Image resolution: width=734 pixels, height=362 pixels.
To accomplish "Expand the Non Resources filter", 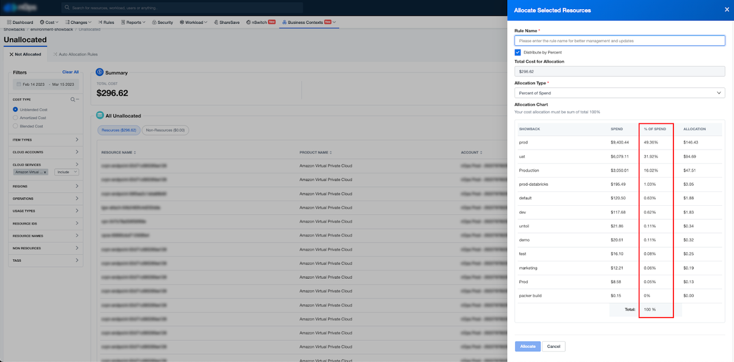I will click(x=46, y=248).
